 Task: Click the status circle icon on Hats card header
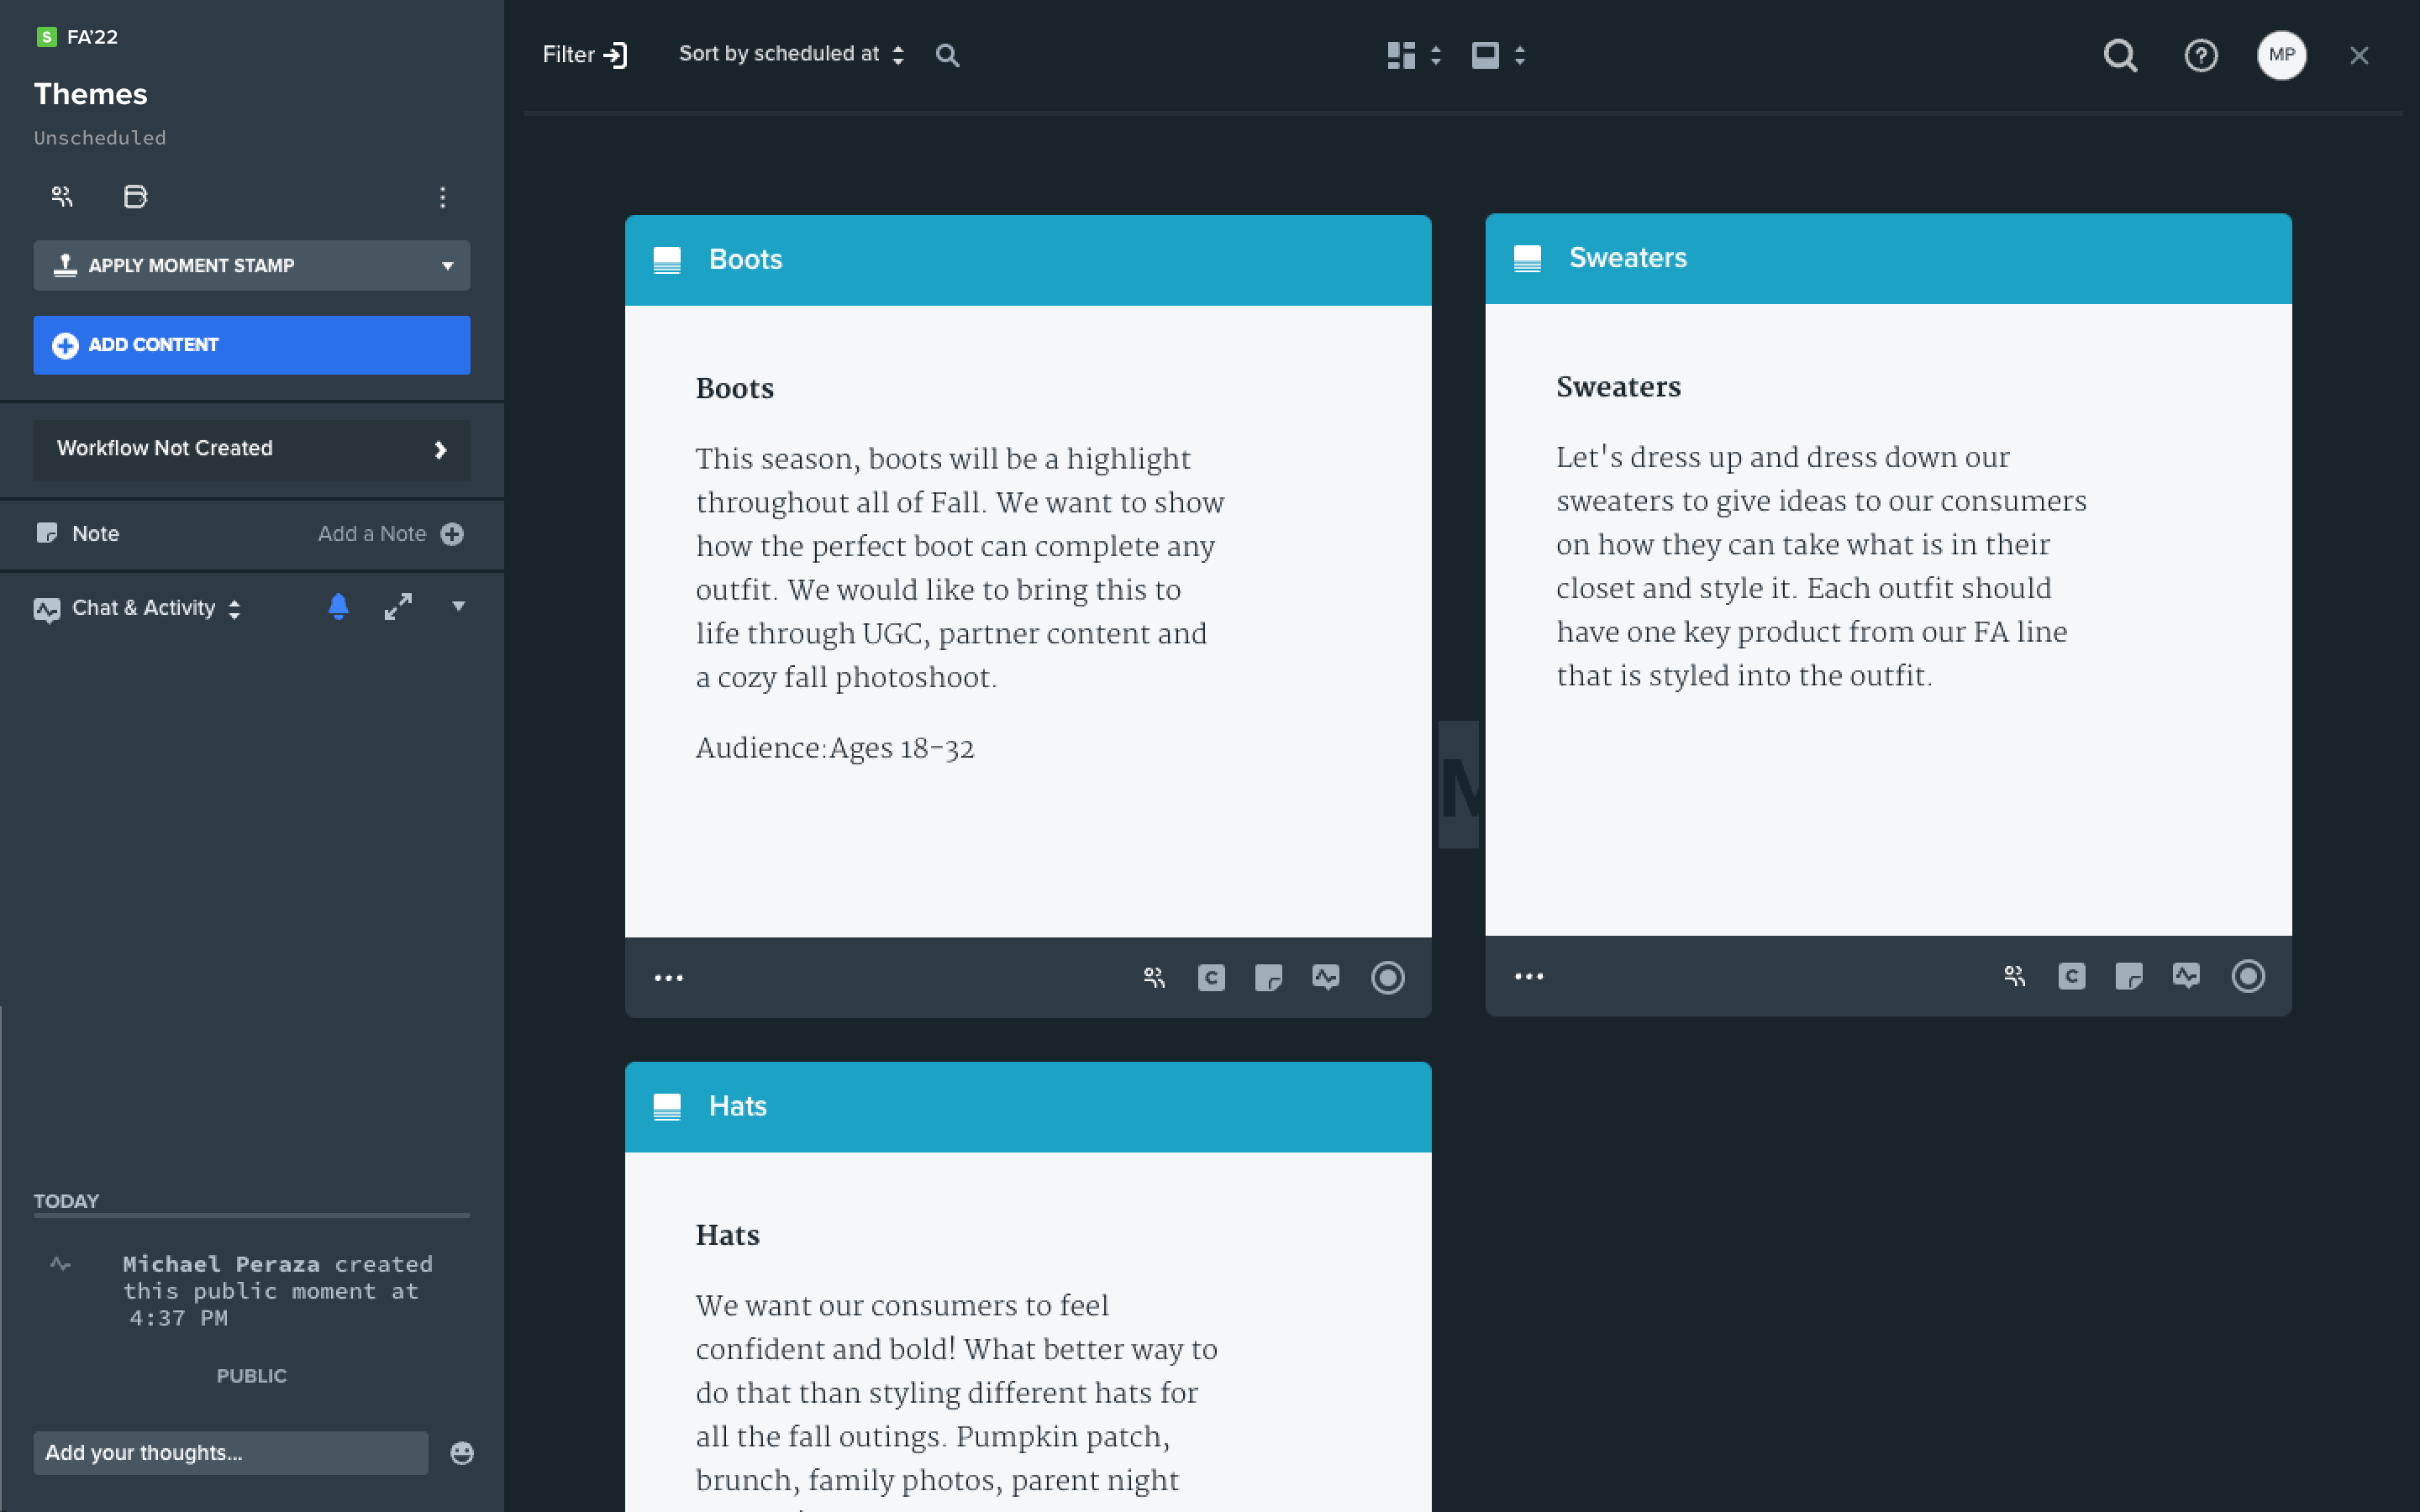tap(1391, 1106)
